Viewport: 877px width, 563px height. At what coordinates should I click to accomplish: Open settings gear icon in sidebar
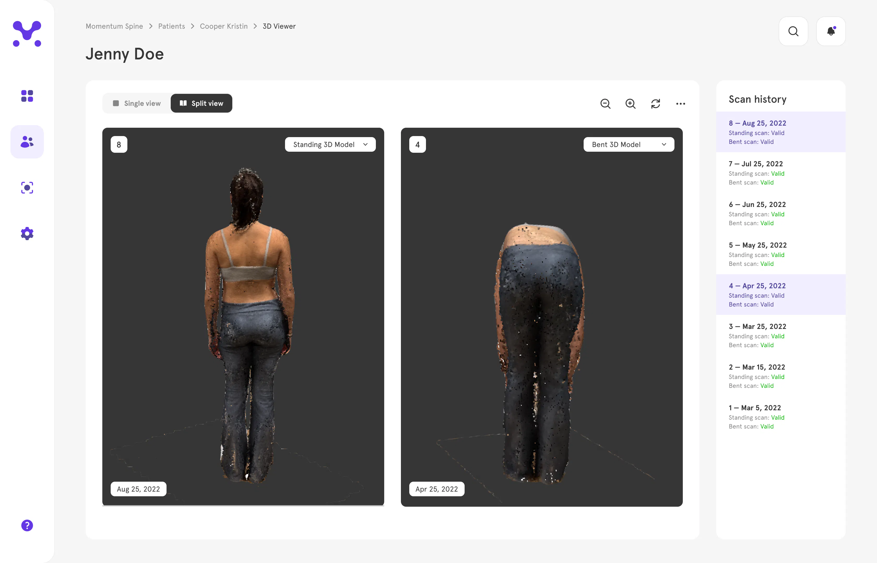27,233
